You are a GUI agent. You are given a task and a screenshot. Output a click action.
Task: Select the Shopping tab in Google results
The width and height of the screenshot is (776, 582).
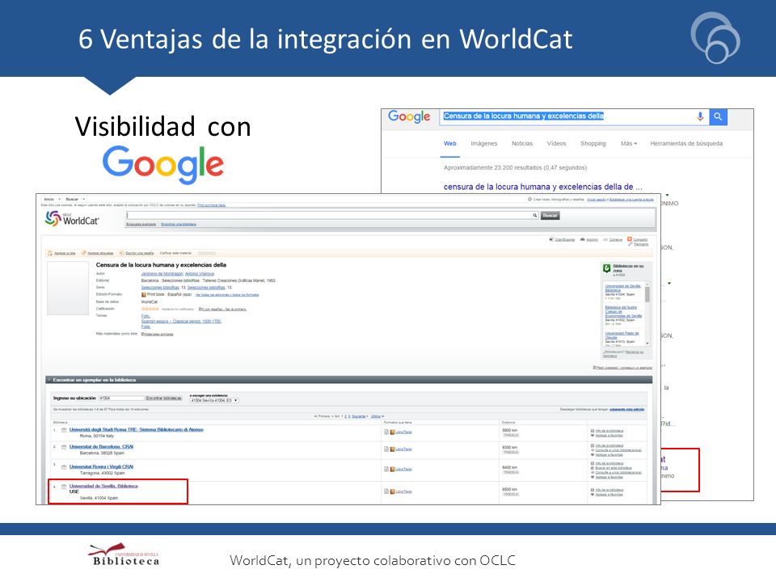pos(593,144)
